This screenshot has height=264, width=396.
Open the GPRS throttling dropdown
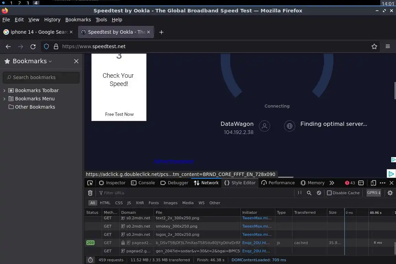[374, 193]
